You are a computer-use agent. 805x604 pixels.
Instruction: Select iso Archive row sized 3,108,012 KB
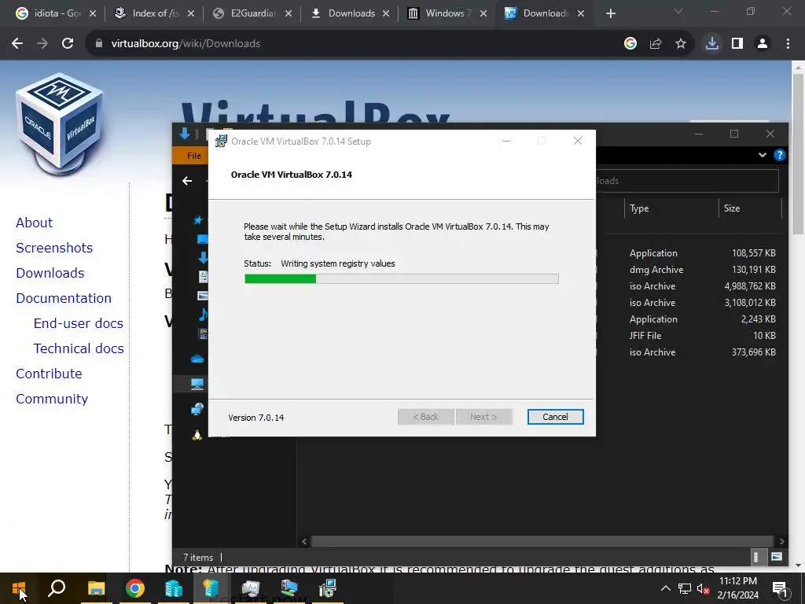click(x=688, y=303)
